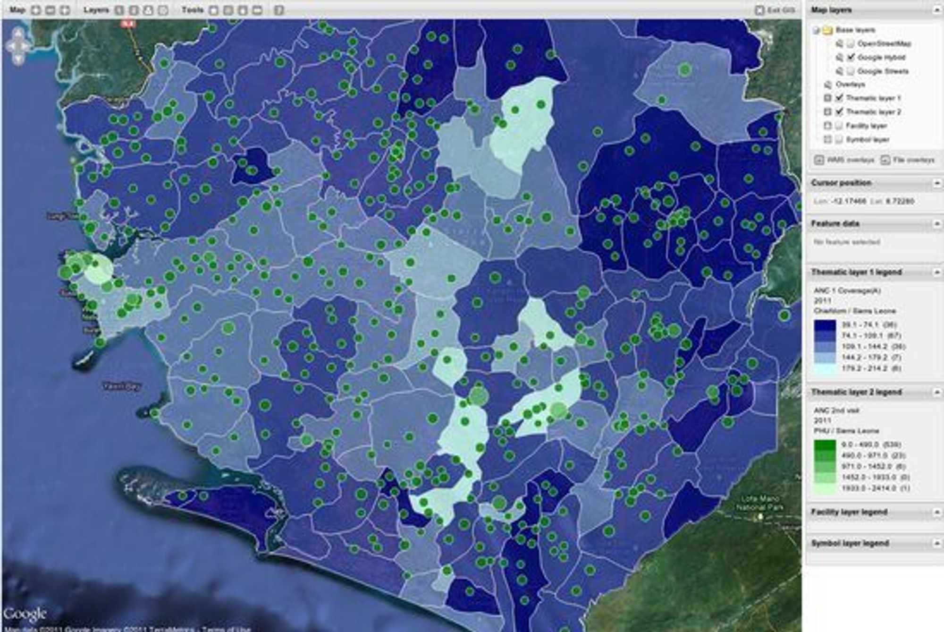Image resolution: width=944 pixels, height=632 pixels.
Task: Enable the OpenStreetMap base layer checkbox
Action: [850, 44]
